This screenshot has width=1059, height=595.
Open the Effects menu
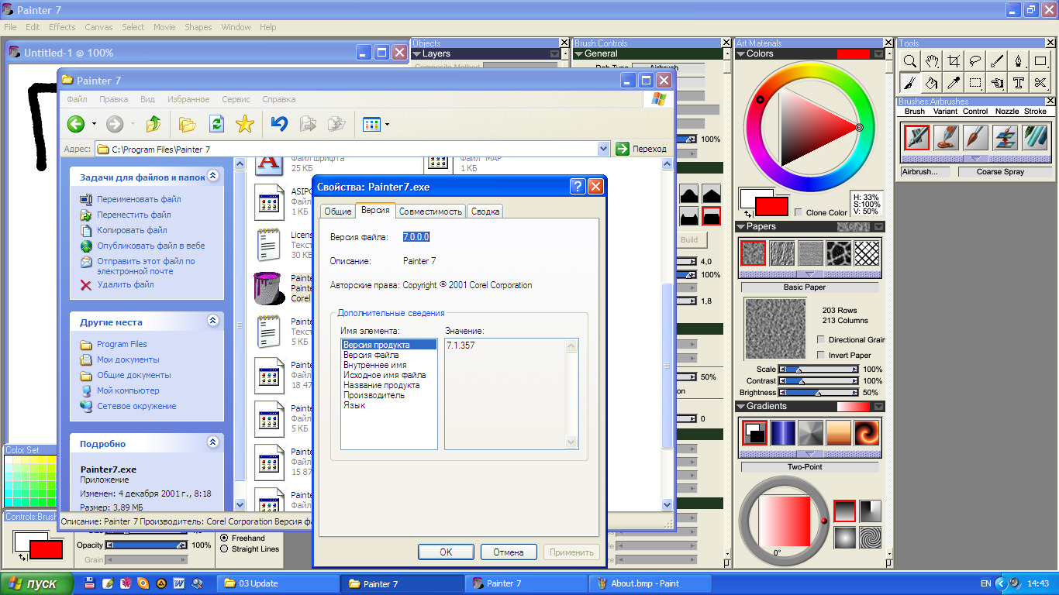coord(62,27)
